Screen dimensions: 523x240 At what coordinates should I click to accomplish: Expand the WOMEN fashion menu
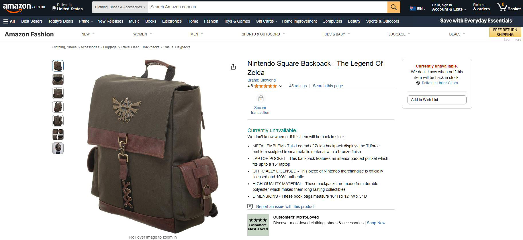(x=142, y=34)
